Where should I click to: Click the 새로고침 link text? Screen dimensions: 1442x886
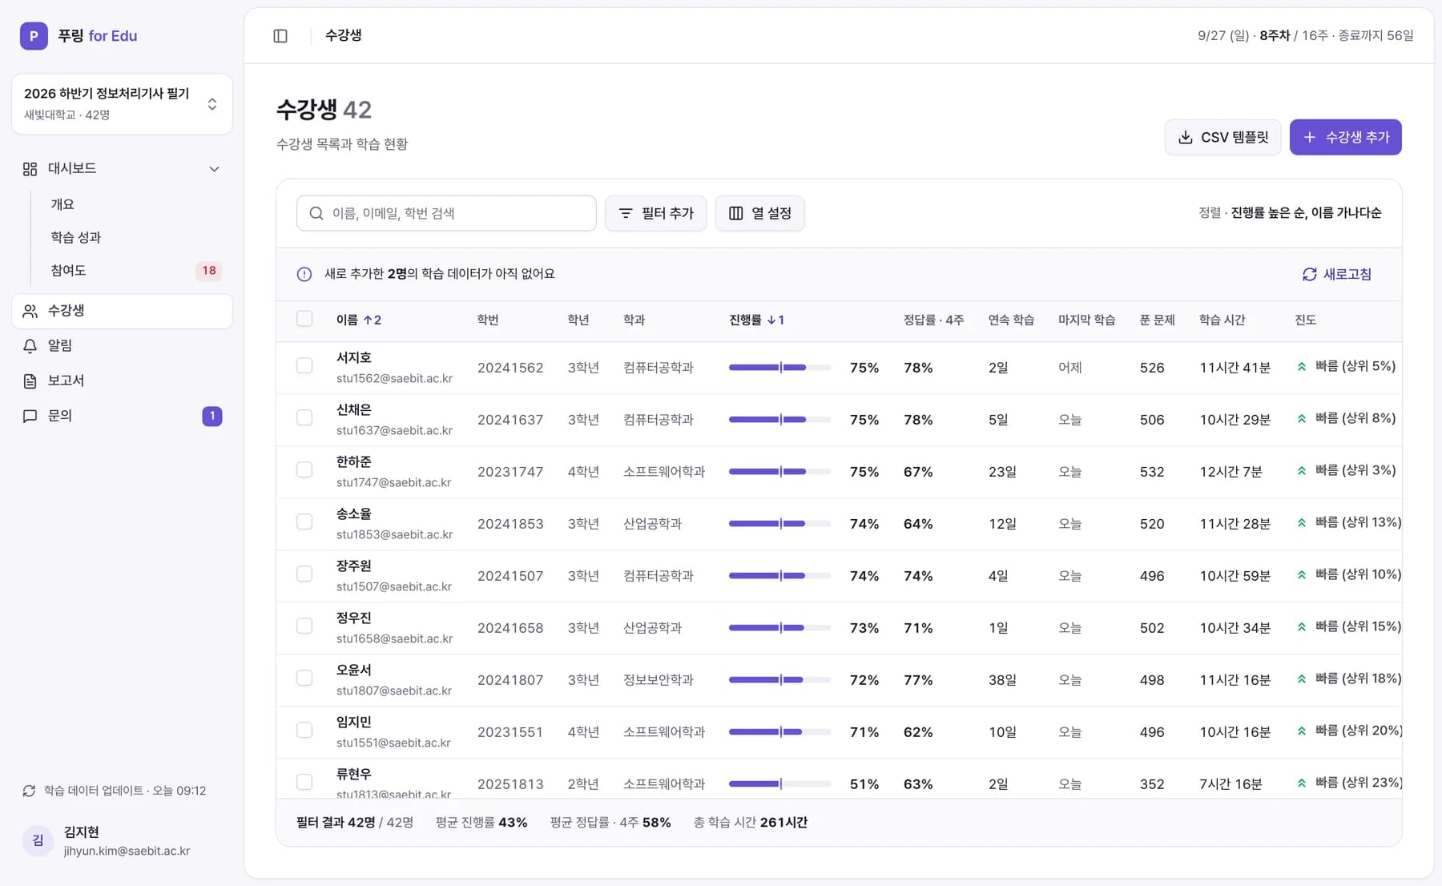click(1347, 274)
